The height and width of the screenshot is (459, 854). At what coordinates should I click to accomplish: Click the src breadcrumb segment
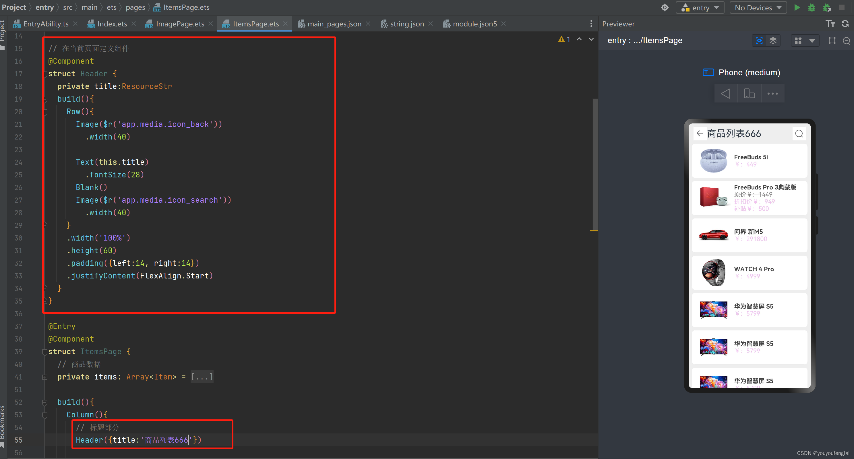[68, 7]
